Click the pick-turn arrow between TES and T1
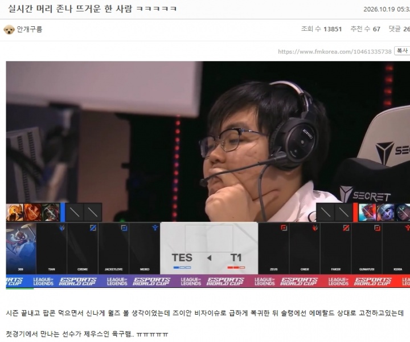Image resolution: width=410 pixels, height=342 pixels. tap(209, 258)
